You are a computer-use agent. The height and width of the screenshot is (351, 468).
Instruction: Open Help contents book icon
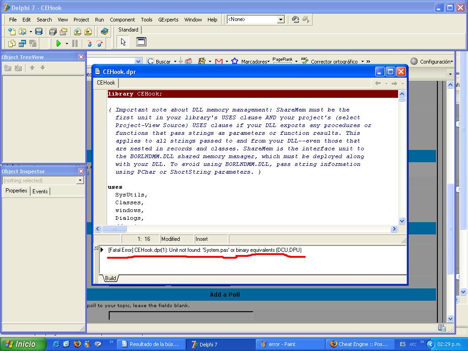click(x=105, y=31)
